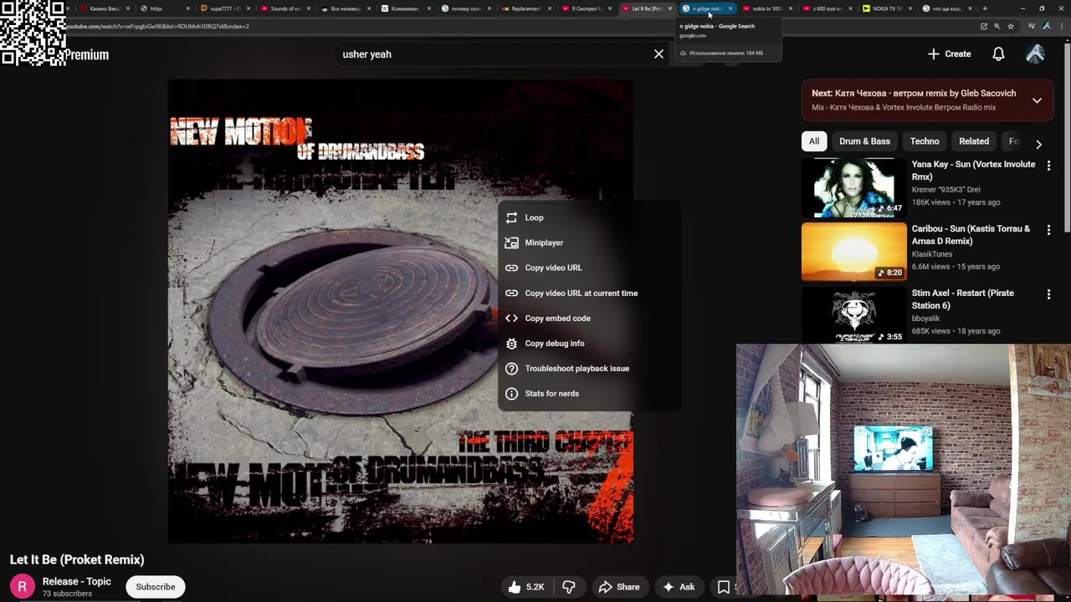Click the 'bboyalik' channel name
The image size is (1071, 602).
click(x=926, y=319)
